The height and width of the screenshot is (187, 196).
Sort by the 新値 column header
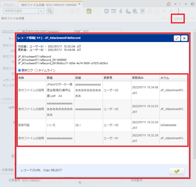click(x=60, y=78)
